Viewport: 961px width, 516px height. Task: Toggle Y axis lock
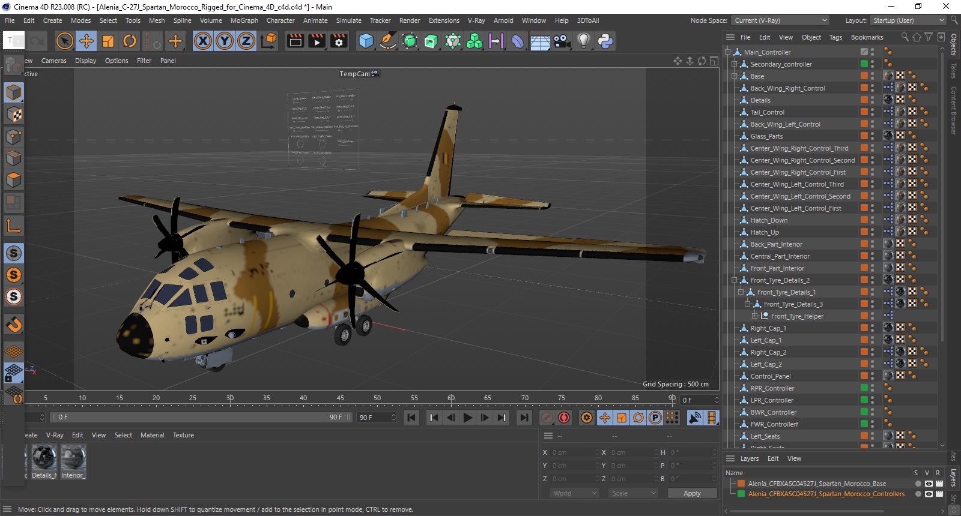tap(225, 41)
